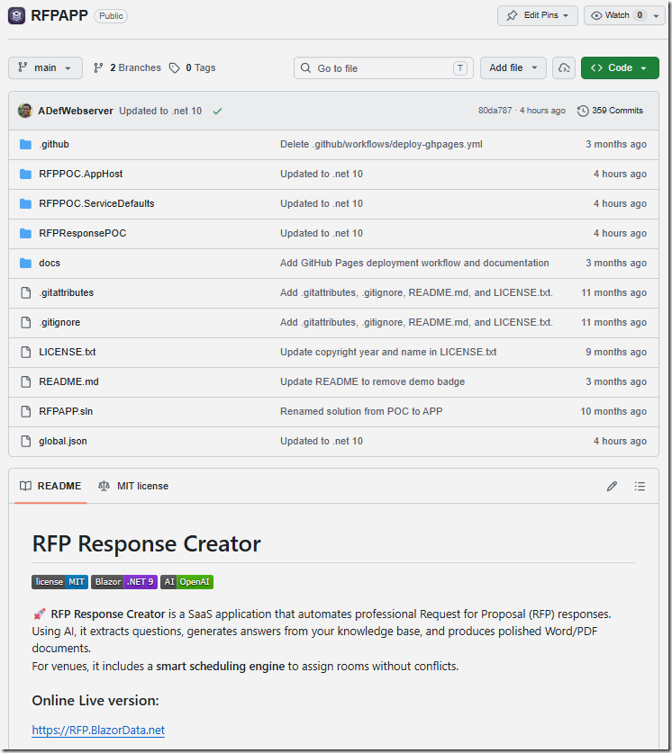Click the .gitattributes file icon

(26, 292)
